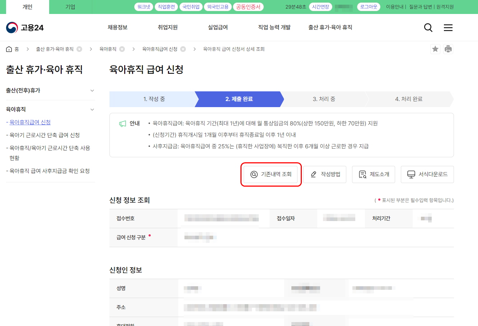Open the hamburger full menu icon
The image size is (478, 326).
(x=448, y=28)
